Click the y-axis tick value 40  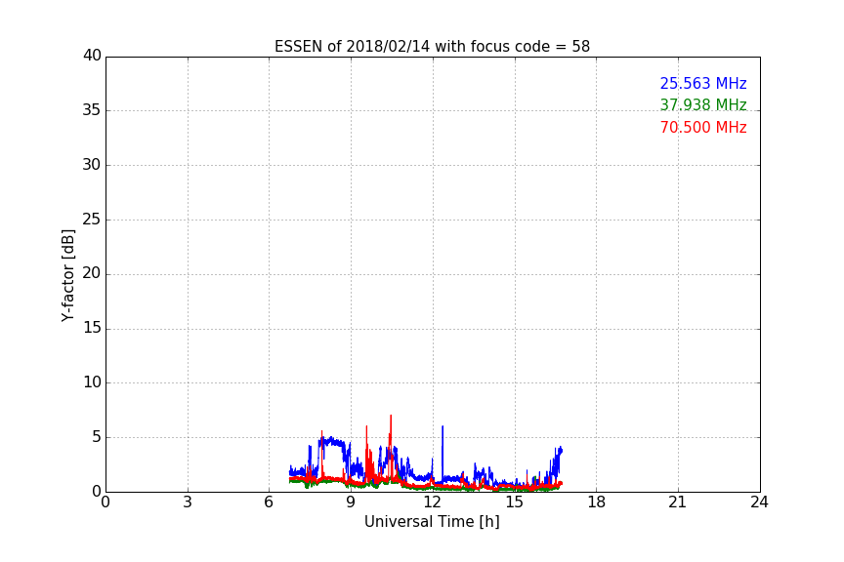click(x=92, y=56)
